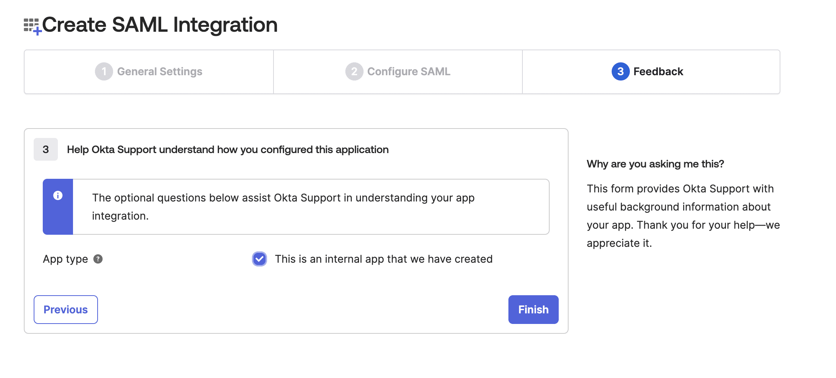This screenshot has height=378, width=836.
Task: Click the Previous button
Action: click(x=66, y=310)
